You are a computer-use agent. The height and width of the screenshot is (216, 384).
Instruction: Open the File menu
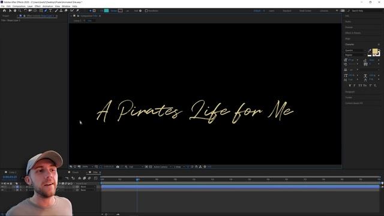pyautogui.click(x=2, y=6)
